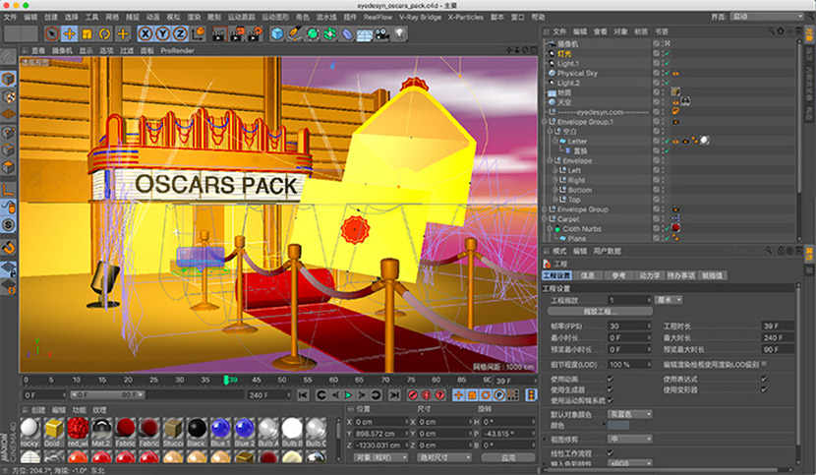
Task: Open the 灰蓝色 default color dropdown
Action: click(630, 414)
